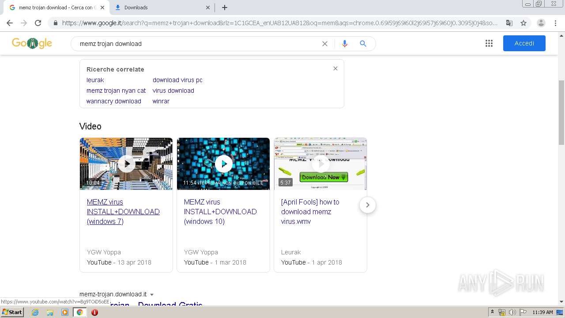Clear the search box text

coord(325,44)
